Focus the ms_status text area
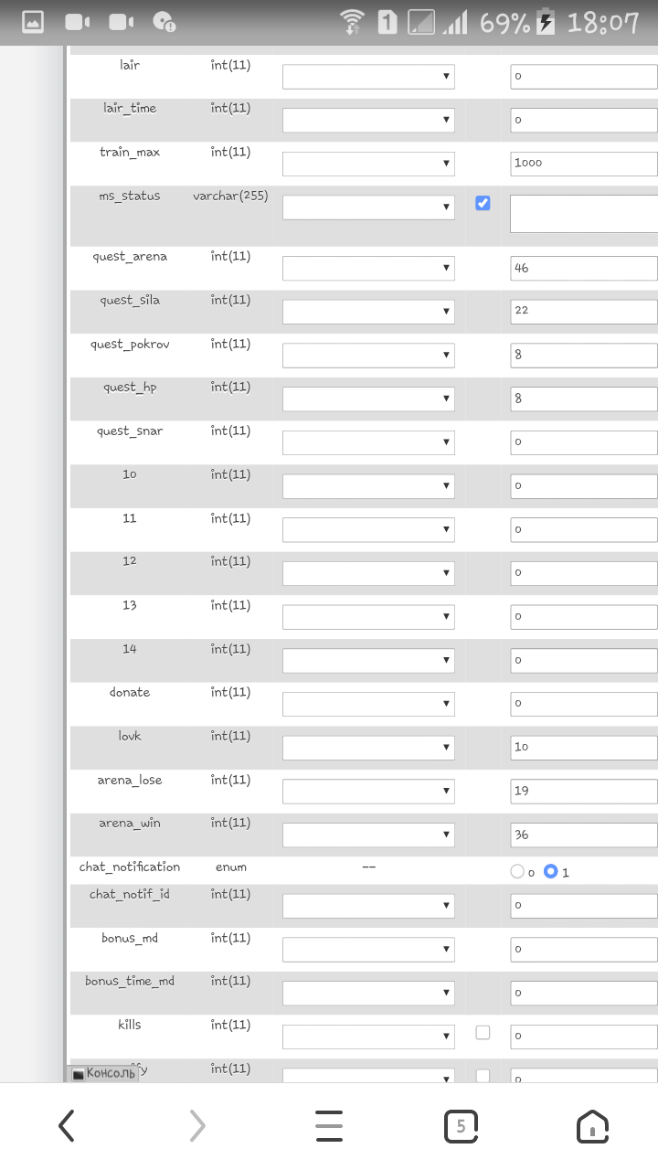This screenshot has width=658, height=1170. click(x=583, y=213)
